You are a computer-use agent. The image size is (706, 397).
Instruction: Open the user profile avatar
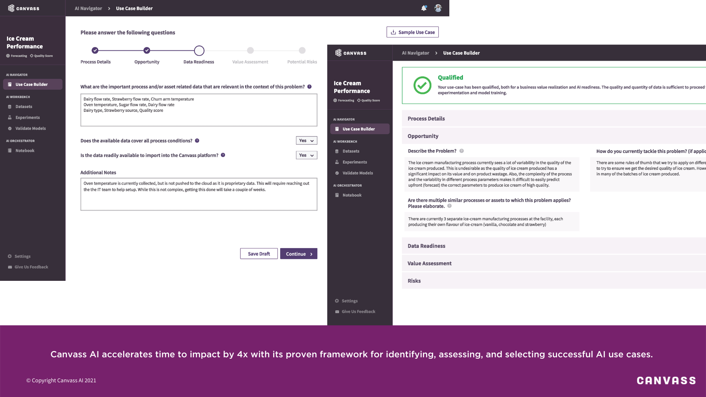[x=438, y=8]
